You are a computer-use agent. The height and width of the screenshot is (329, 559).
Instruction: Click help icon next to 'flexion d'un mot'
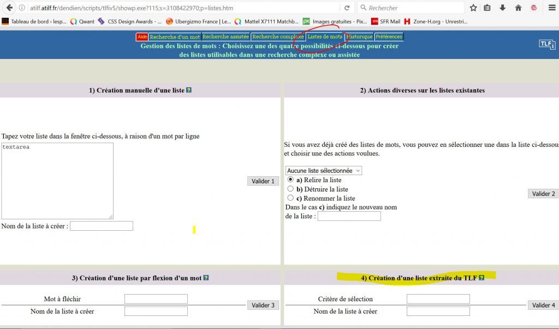[206, 278]
